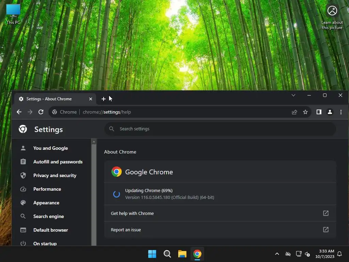Open You and Google settings
Screen dimensions: 349x262
pyautogui.click(x=50, y=148)
